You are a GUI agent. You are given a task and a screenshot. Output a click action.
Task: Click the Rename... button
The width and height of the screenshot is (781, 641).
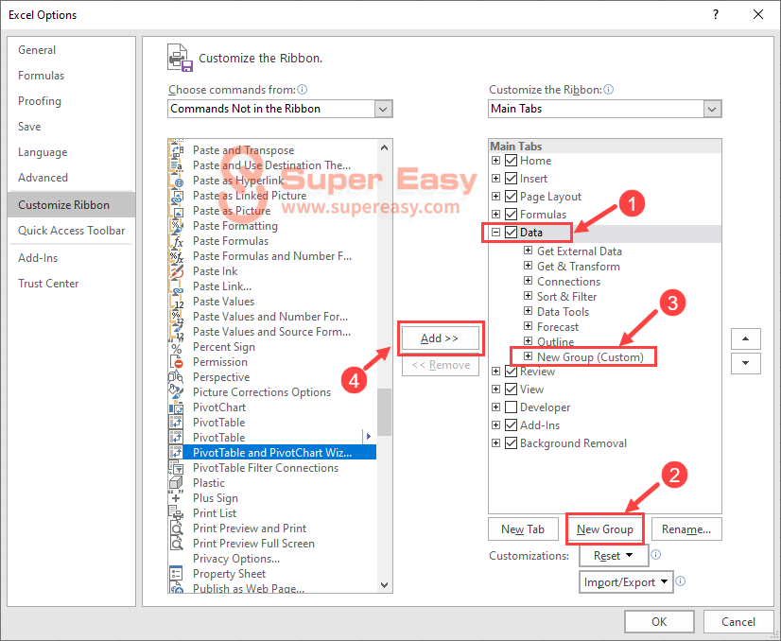click(686, 528)
